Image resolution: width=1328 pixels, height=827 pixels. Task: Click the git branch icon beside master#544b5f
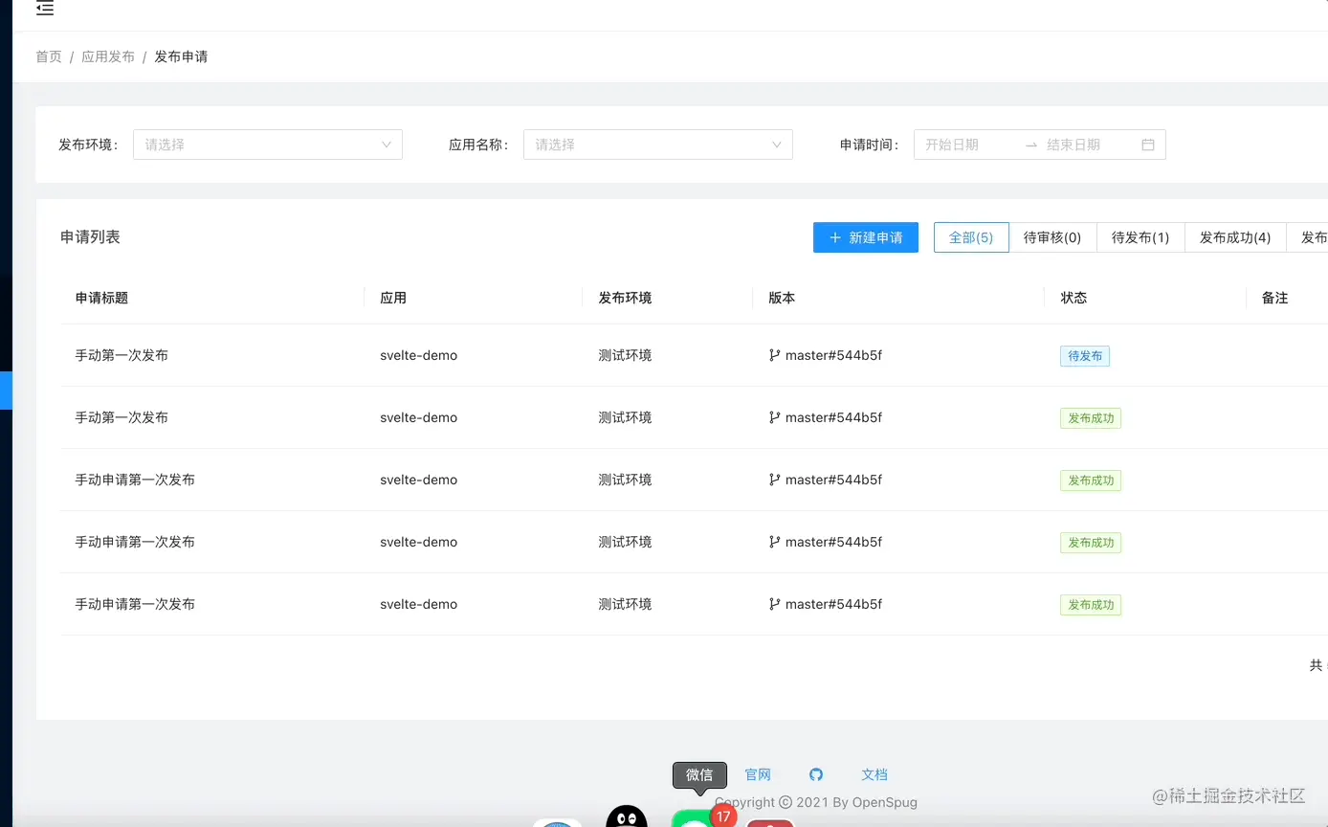point(774,355)
